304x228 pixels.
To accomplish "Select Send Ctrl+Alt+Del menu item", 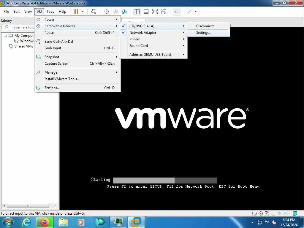I will tap(77, 42).
